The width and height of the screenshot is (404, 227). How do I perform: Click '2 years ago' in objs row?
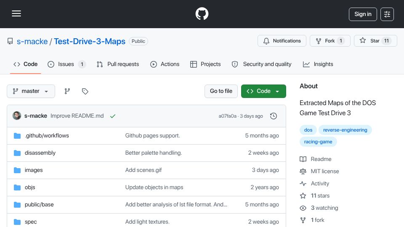click(265, 187)
